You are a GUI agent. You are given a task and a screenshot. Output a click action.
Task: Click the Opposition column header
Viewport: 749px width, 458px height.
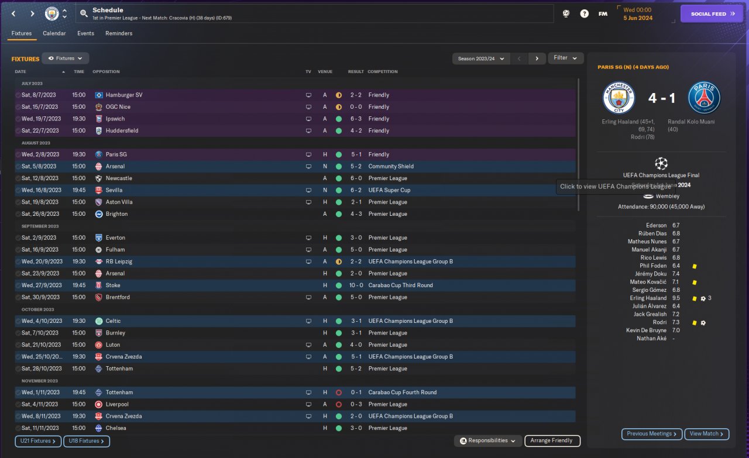(x=106, y=71)
